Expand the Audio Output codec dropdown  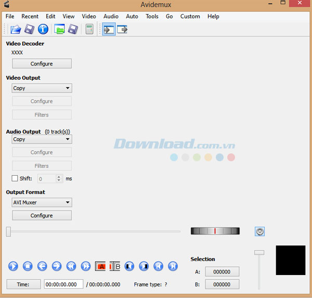tap(42, 139)
